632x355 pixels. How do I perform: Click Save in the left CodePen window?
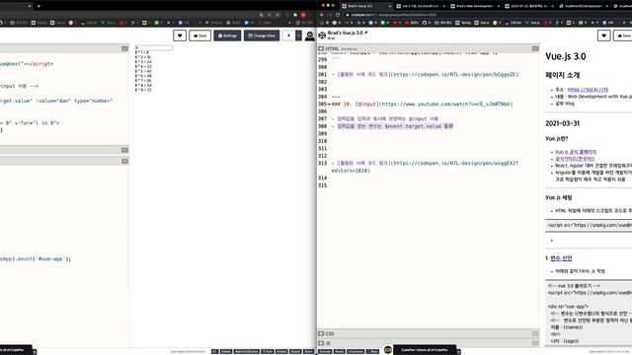[x=199, y=35]
